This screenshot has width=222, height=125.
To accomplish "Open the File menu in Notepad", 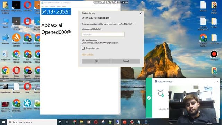I will click(x=42, y=6).
